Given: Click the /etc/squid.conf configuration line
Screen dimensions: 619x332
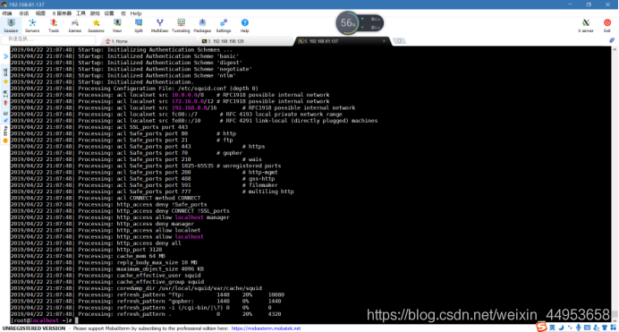Looking at the screenshot, I should coord(134,89).
